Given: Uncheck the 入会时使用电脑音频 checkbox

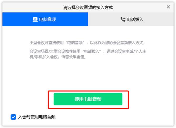Looking at the screenshot, I should (13, 117).
